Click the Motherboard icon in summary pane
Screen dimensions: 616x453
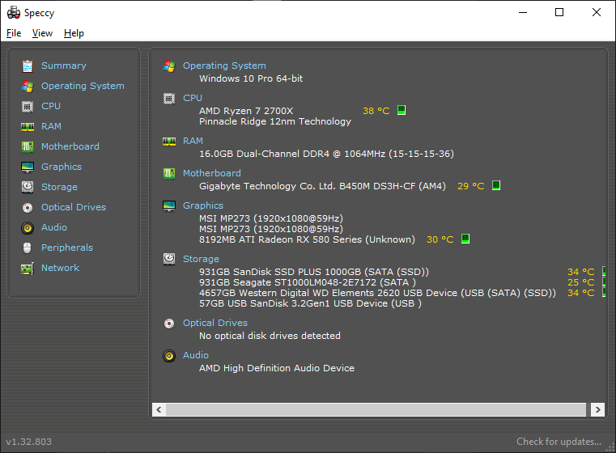[169, 173]
